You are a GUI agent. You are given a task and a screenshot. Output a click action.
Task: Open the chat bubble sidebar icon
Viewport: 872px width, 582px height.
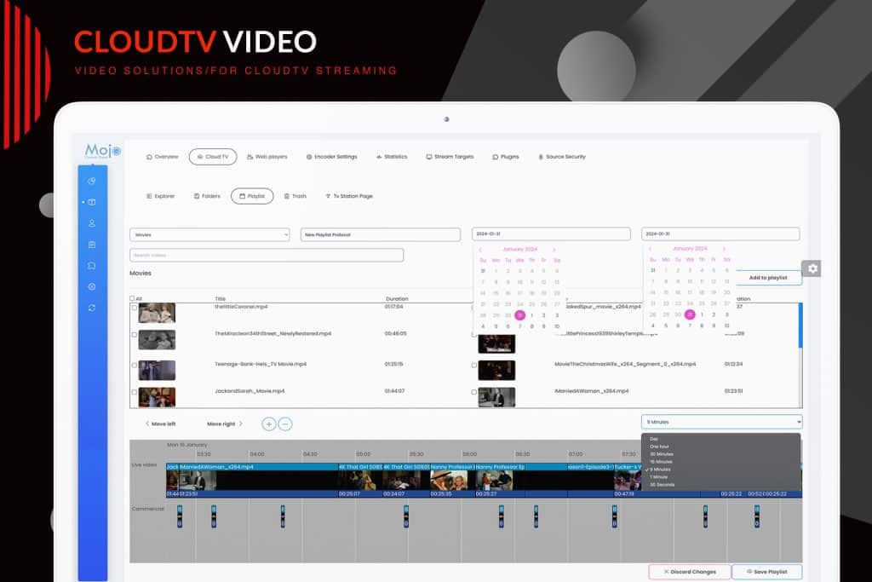click(92, 265)
